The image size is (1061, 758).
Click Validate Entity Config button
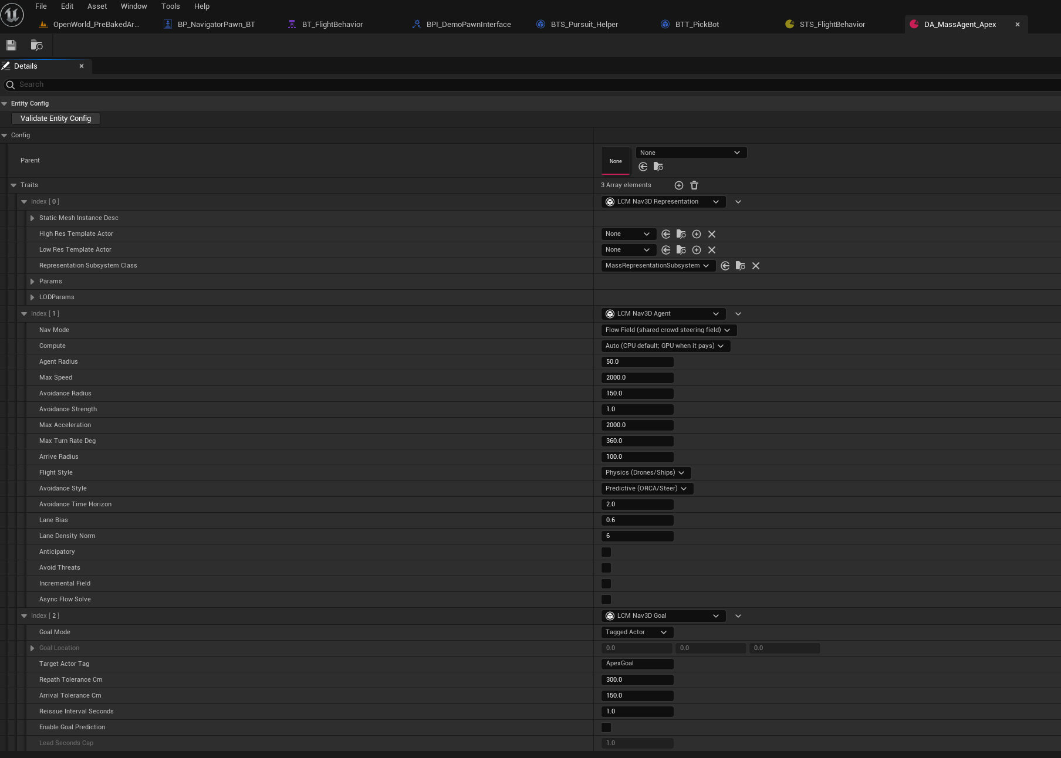coord(56,119)
